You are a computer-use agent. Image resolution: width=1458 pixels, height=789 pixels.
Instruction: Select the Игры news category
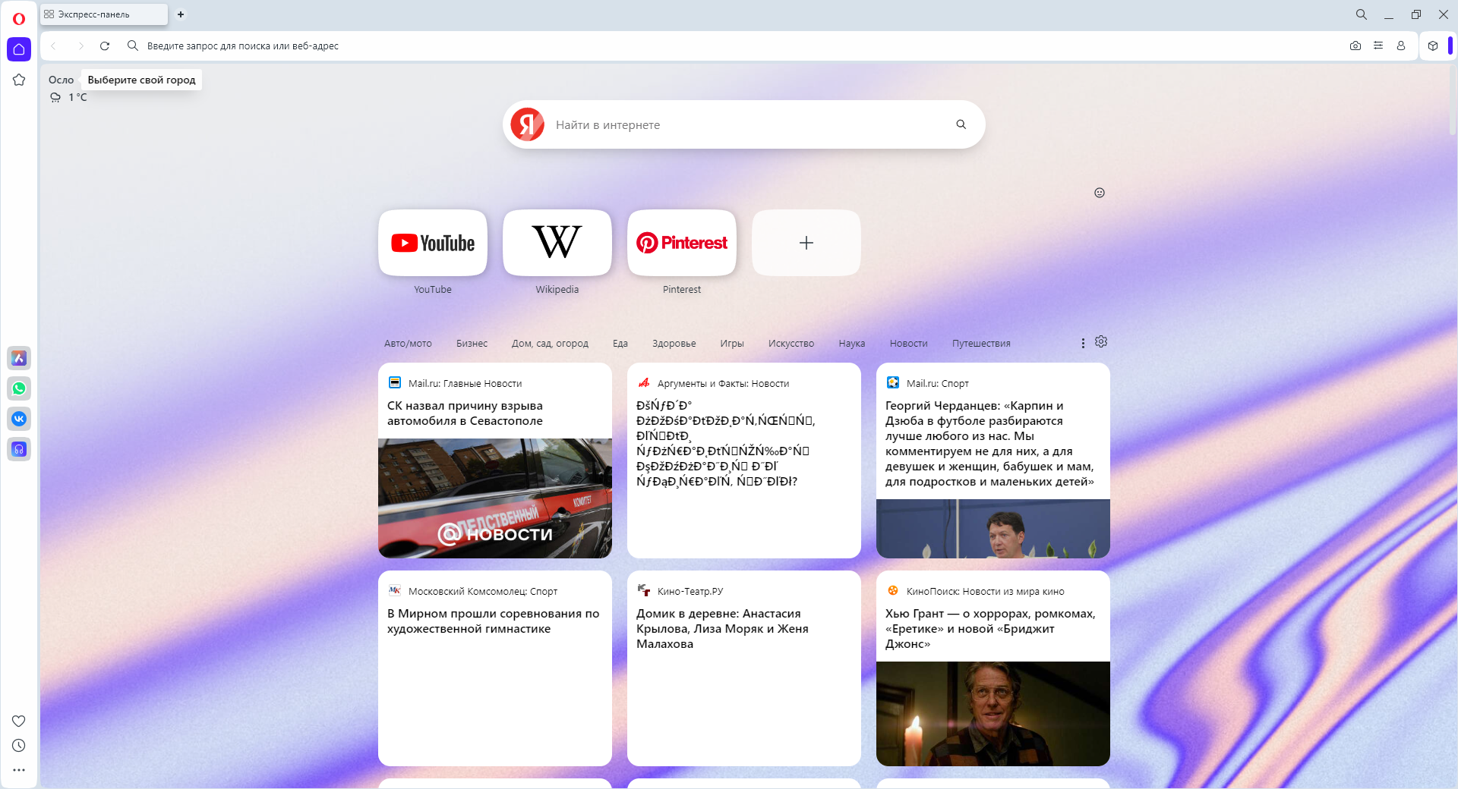(732, 344)
